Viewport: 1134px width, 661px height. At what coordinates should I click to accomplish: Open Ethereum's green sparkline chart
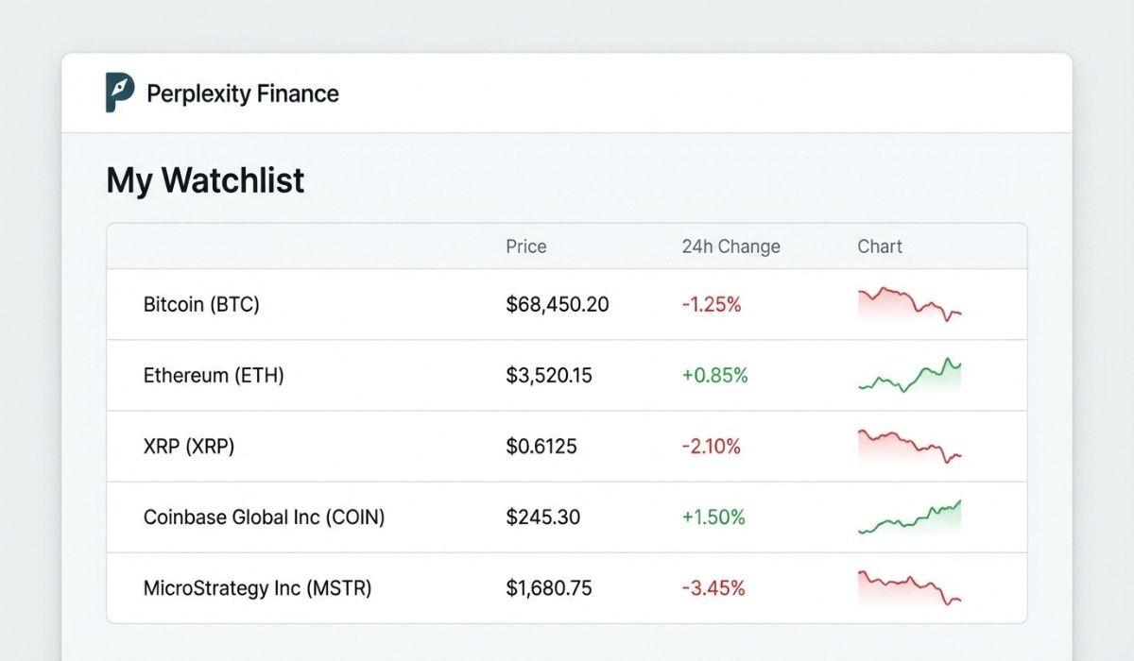908,375
